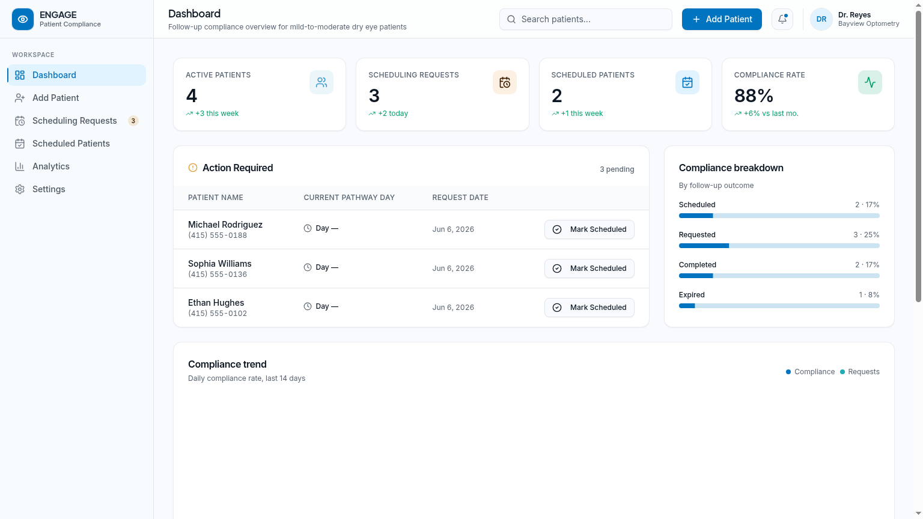Click the ENGAGE eye logo icon
The width and height of the screenshot is (923, 519).
23,19
